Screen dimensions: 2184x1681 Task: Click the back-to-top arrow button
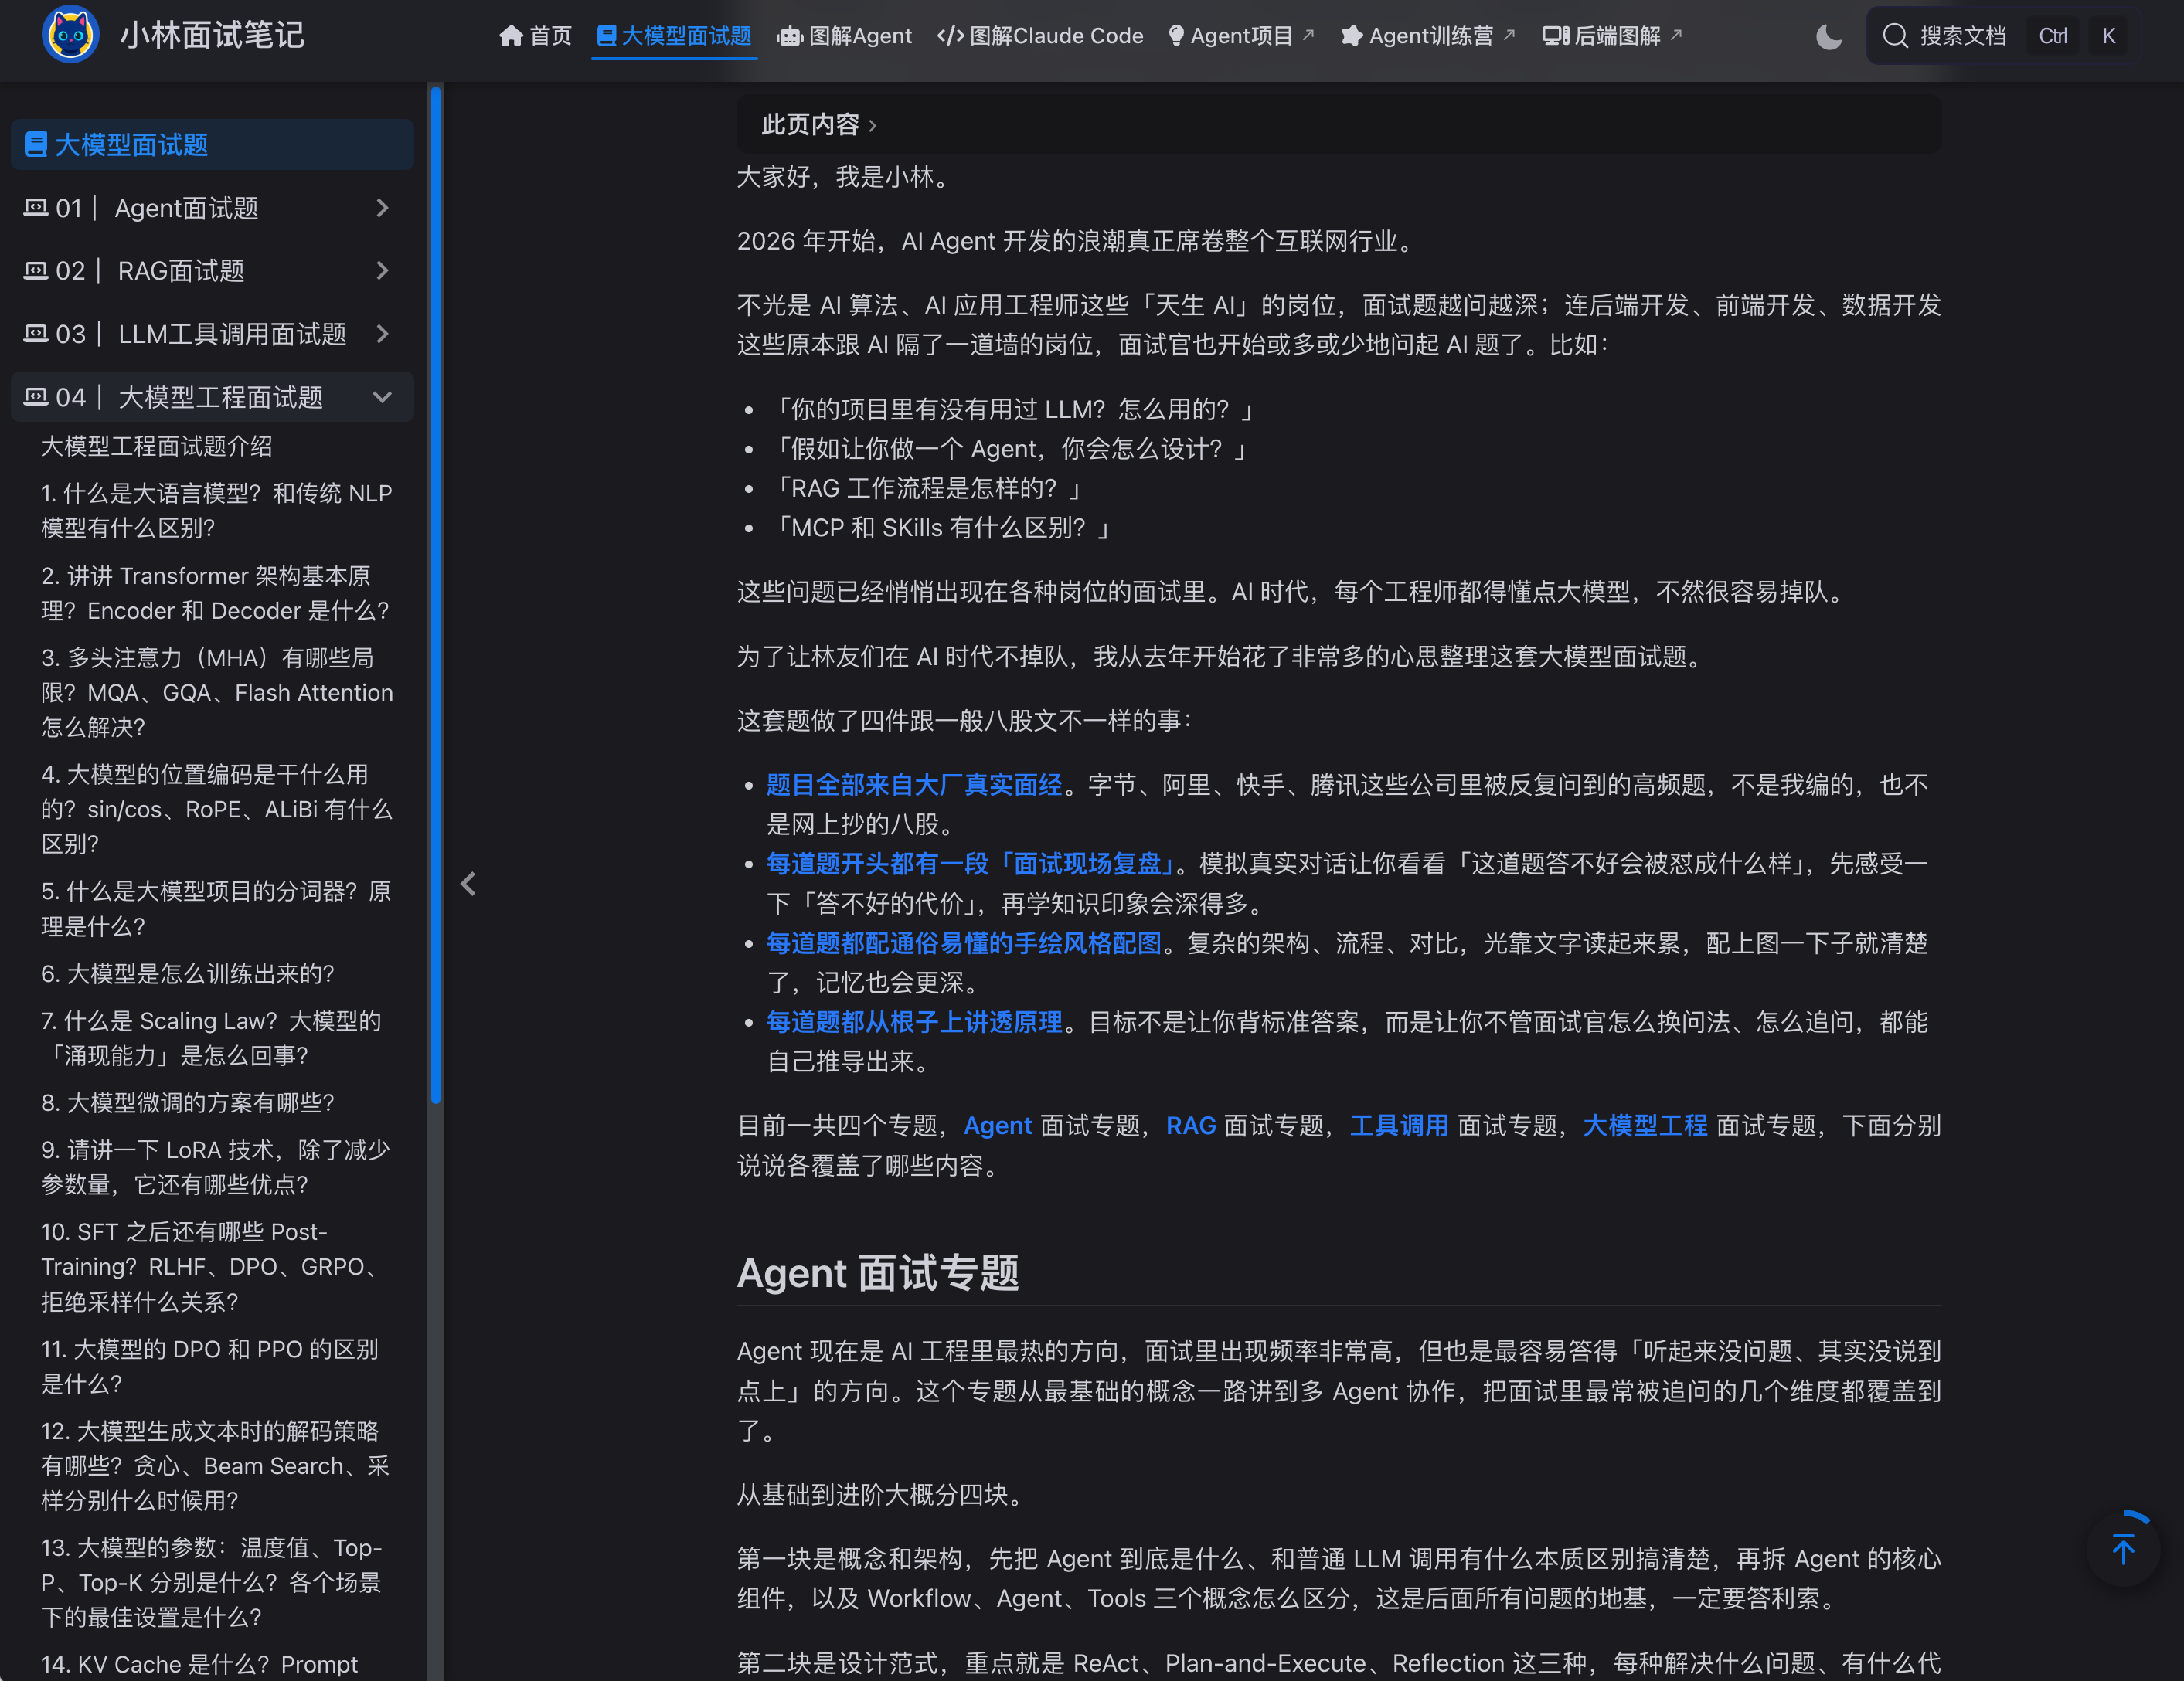[x=2123, y=1548]
